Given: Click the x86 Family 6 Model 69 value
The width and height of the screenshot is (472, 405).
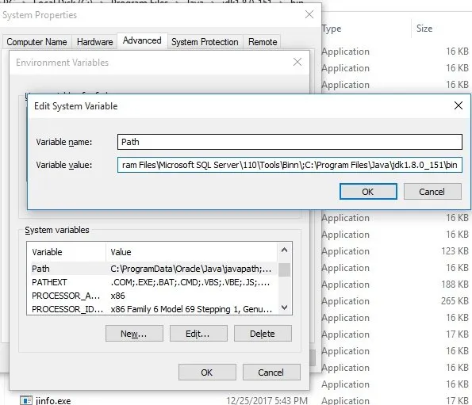Looking at the screenshot, I should (191, 309).
